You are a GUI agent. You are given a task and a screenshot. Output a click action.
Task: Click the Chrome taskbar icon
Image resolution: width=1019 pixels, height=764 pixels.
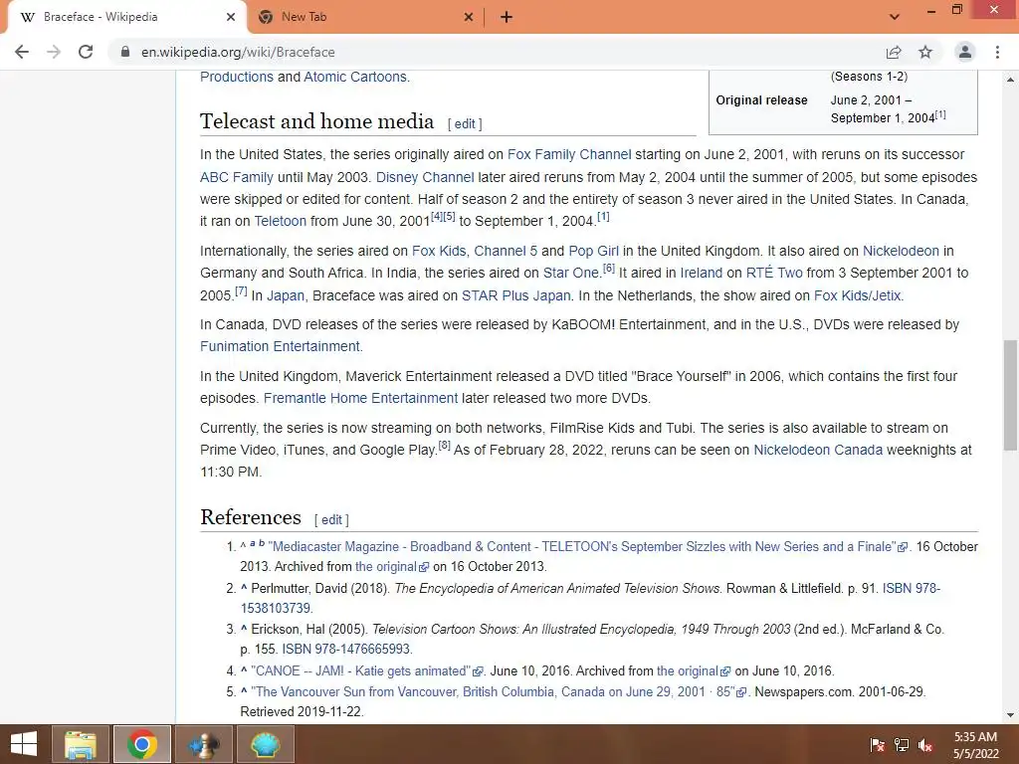click(142, 744)
